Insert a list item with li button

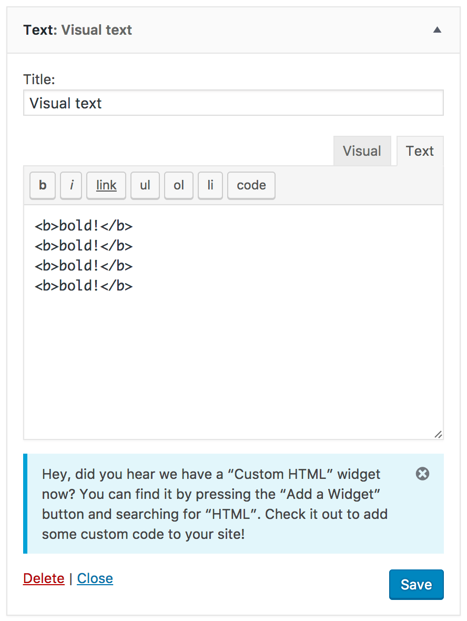[210, 185]
